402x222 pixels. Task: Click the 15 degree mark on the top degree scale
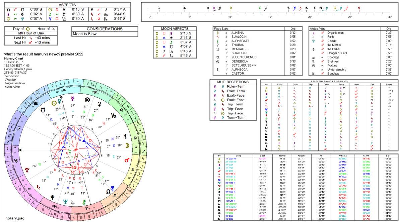(x=270, y=15)
